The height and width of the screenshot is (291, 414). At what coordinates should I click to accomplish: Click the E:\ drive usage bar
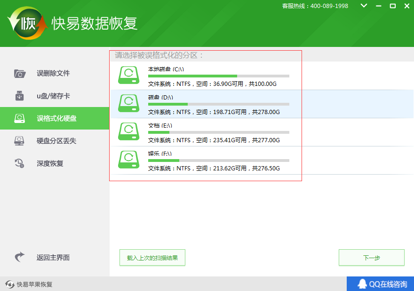coord(219,132)
